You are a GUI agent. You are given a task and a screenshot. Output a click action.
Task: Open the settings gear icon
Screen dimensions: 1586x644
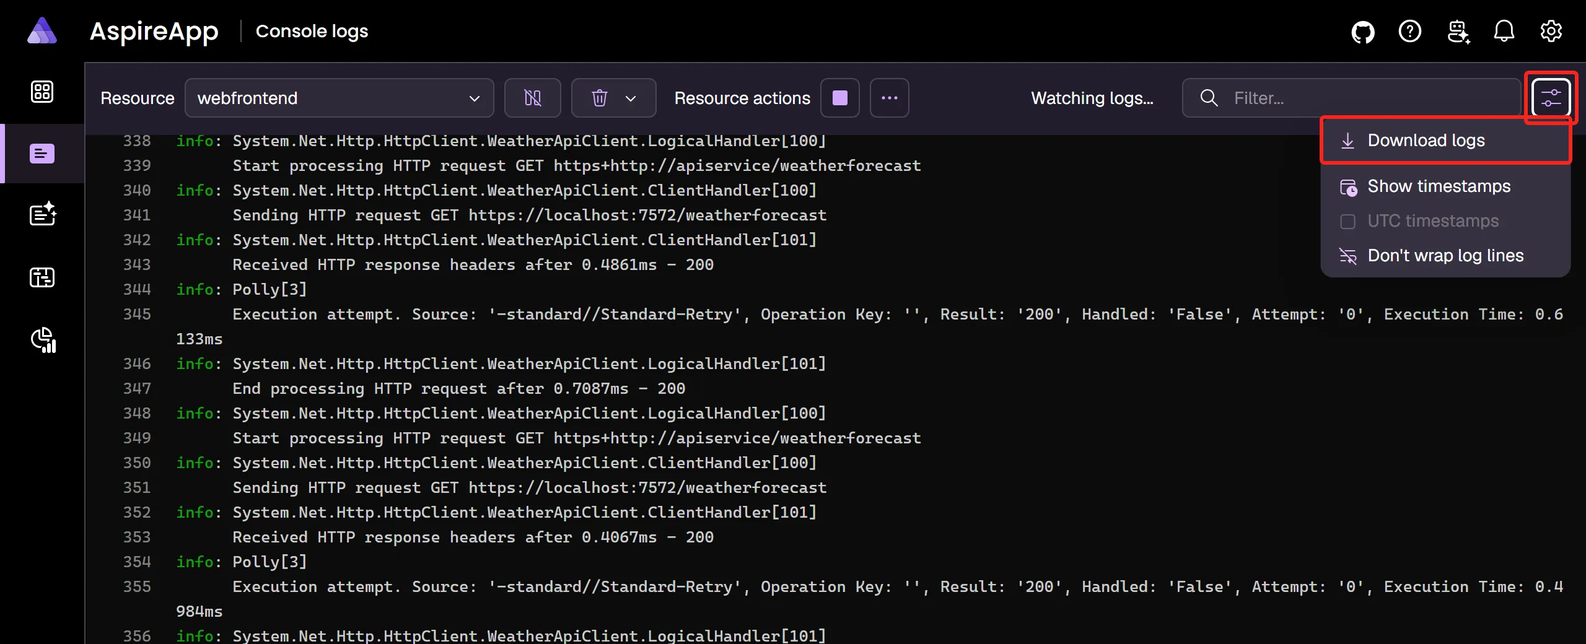pos(1551,31)
